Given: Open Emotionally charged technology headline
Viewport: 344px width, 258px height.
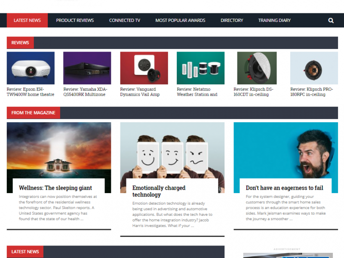Looking at the screenshot, I should [159, 191].
